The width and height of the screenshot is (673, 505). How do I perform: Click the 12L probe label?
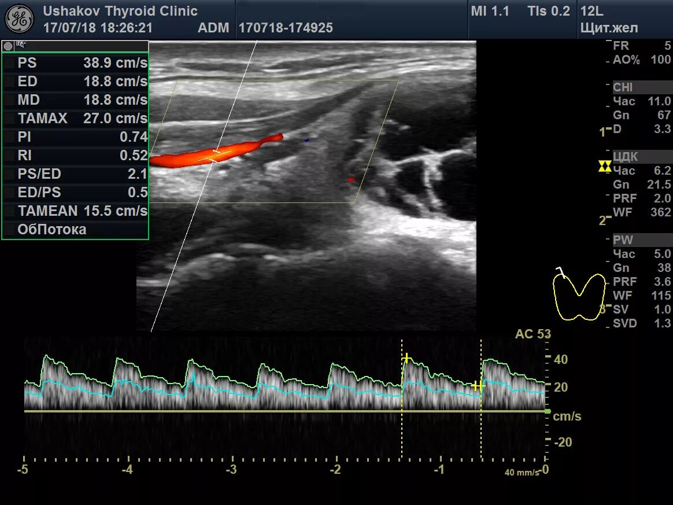click(x=592, y=11)
